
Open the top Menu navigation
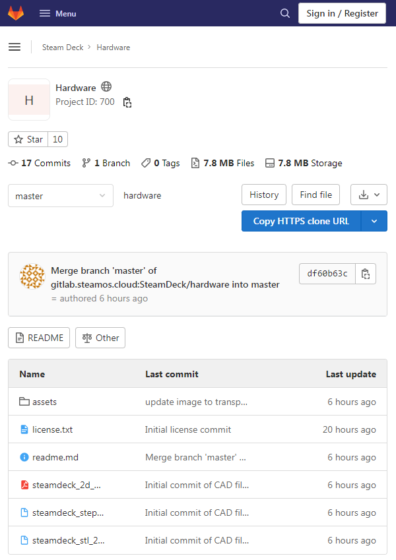(57, 13)
